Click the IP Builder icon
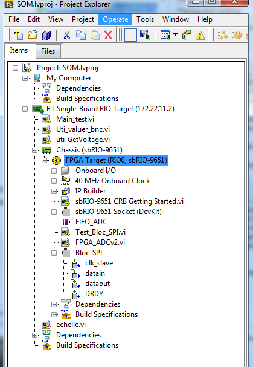This screenshot has height=367, width=253. tap(66, 191)
